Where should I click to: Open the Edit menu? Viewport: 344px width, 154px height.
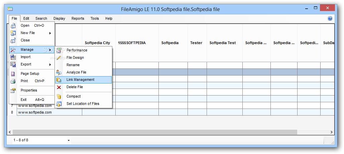pos(26,18)
